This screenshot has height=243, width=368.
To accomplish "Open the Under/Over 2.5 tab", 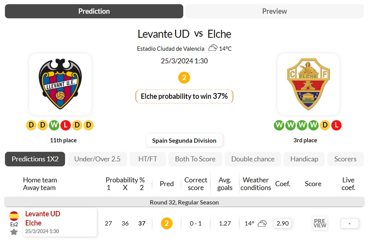I will [x=97, y=159].
